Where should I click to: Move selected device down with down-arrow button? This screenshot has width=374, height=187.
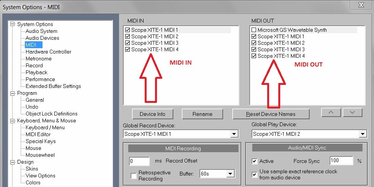(x=353, y=112)
